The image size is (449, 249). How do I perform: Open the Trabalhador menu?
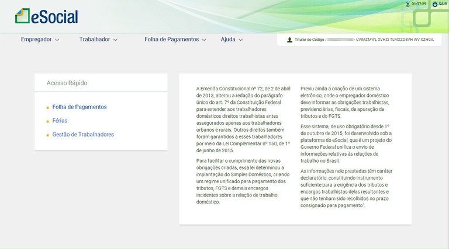[x=95, y=40]
